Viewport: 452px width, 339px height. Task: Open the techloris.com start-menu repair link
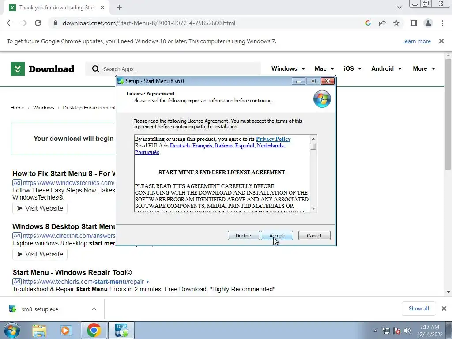click(83, 282)
